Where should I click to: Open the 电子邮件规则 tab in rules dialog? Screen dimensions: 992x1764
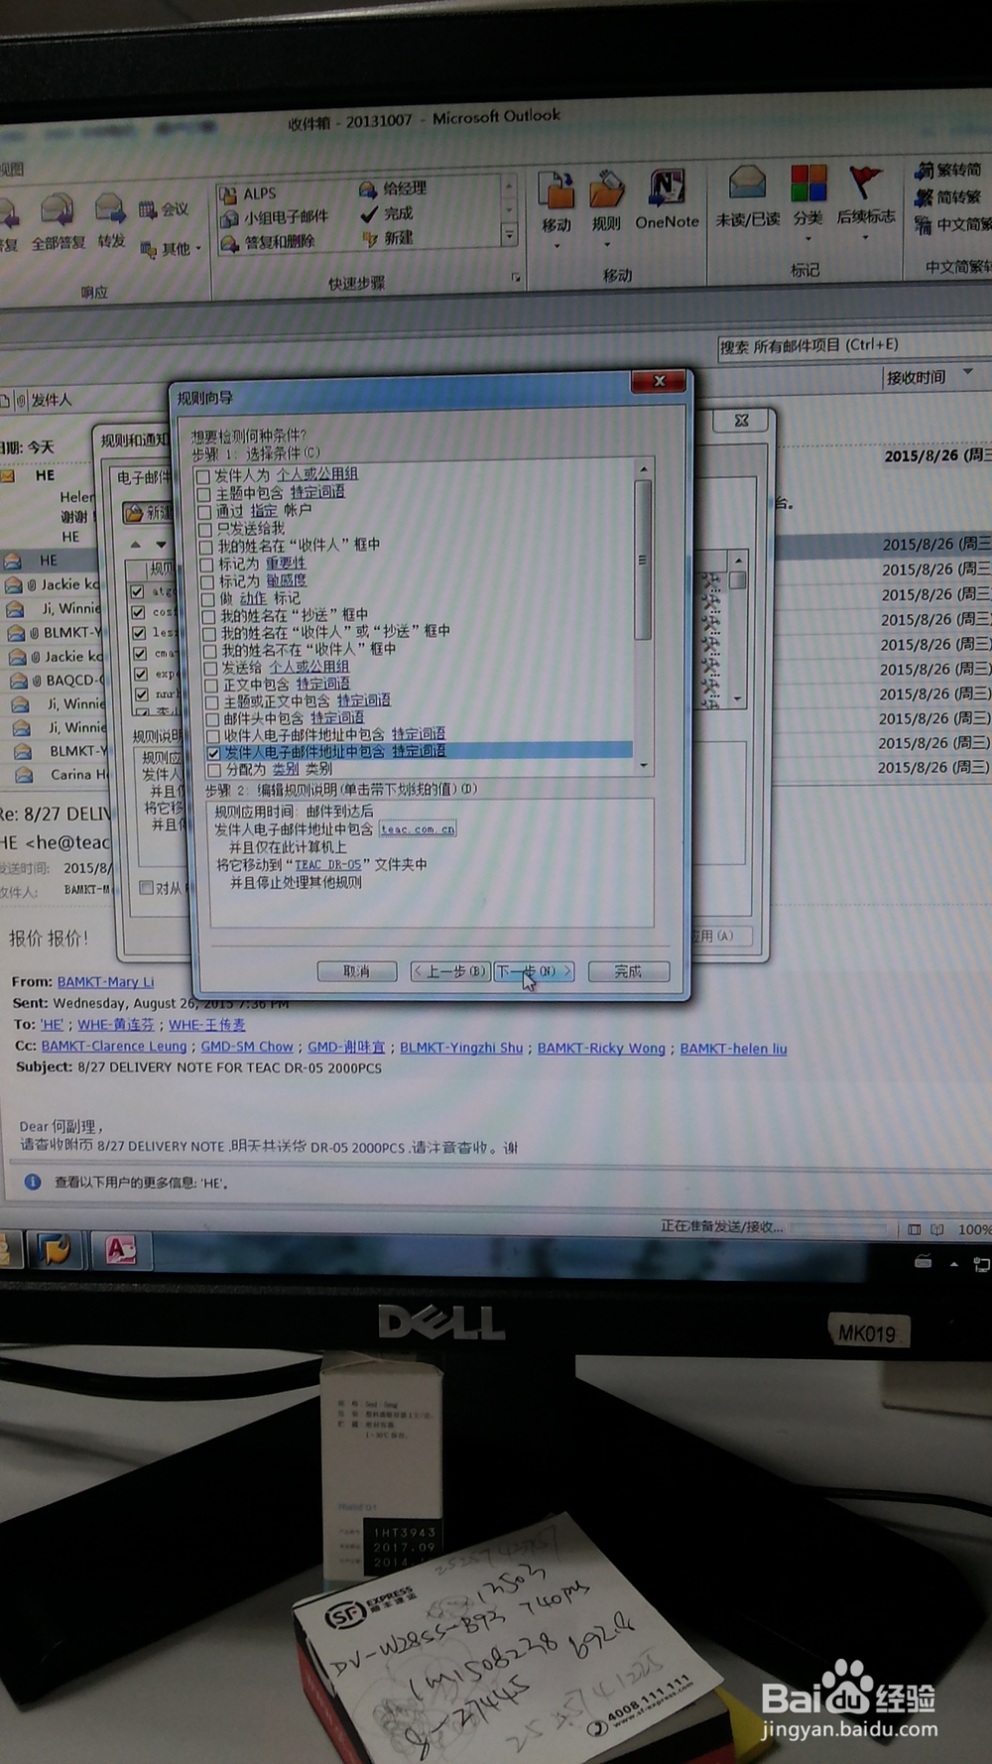click(x=142, y=477)
